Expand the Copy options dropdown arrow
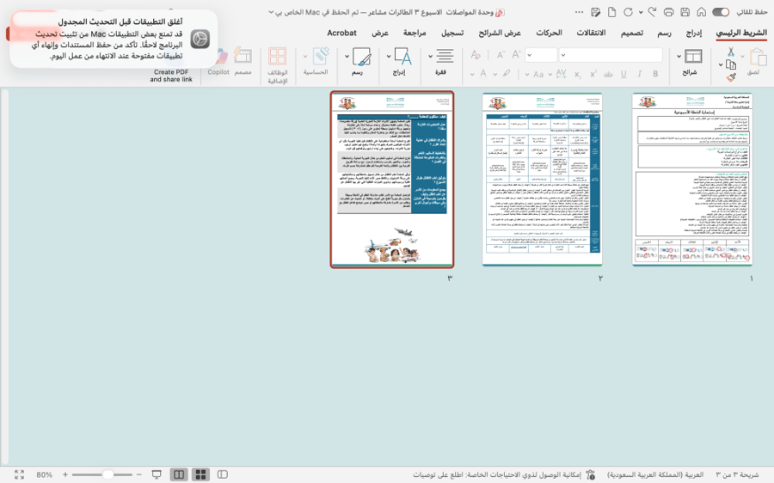Viewport: 774px width, 483px height. point(721,64)
